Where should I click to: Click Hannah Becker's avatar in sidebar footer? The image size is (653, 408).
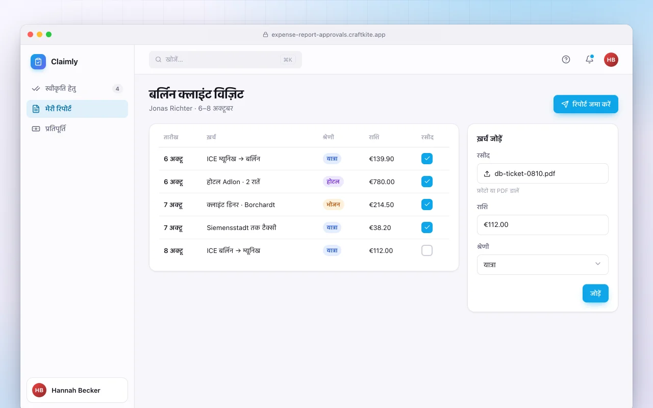(39, 390)
